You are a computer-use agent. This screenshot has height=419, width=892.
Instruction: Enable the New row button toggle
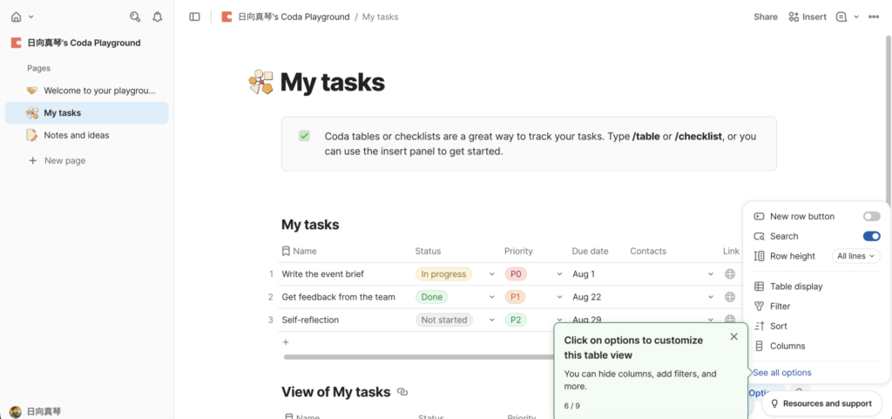(x=871, y=216)
